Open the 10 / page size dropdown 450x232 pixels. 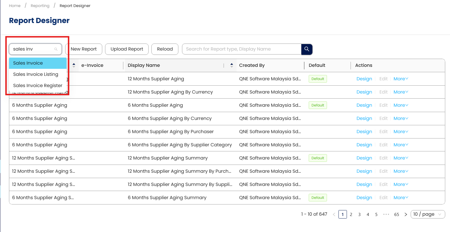[x=428, y=214]
